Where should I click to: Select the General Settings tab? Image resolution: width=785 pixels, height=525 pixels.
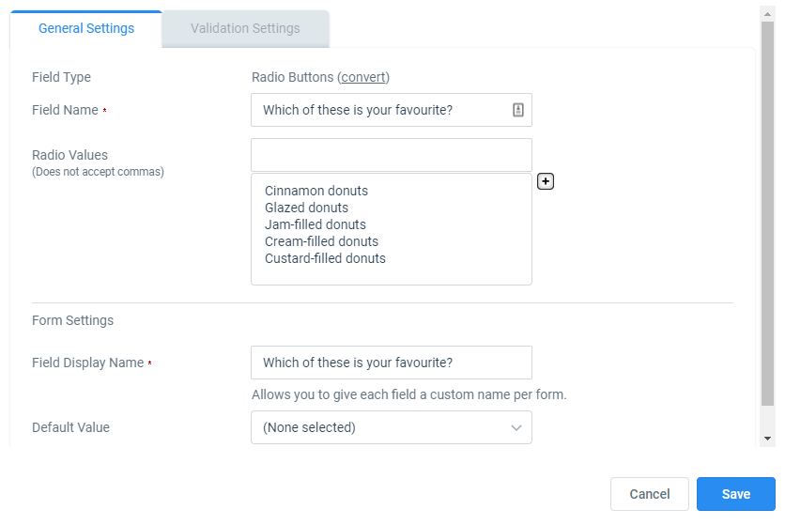(86, 28)
